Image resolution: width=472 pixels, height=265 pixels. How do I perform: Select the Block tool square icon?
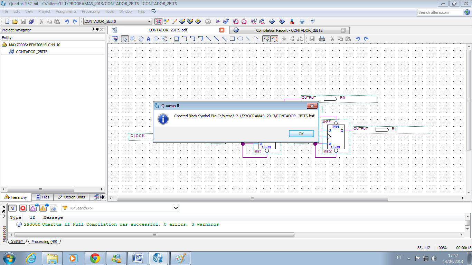click(177, 39)
